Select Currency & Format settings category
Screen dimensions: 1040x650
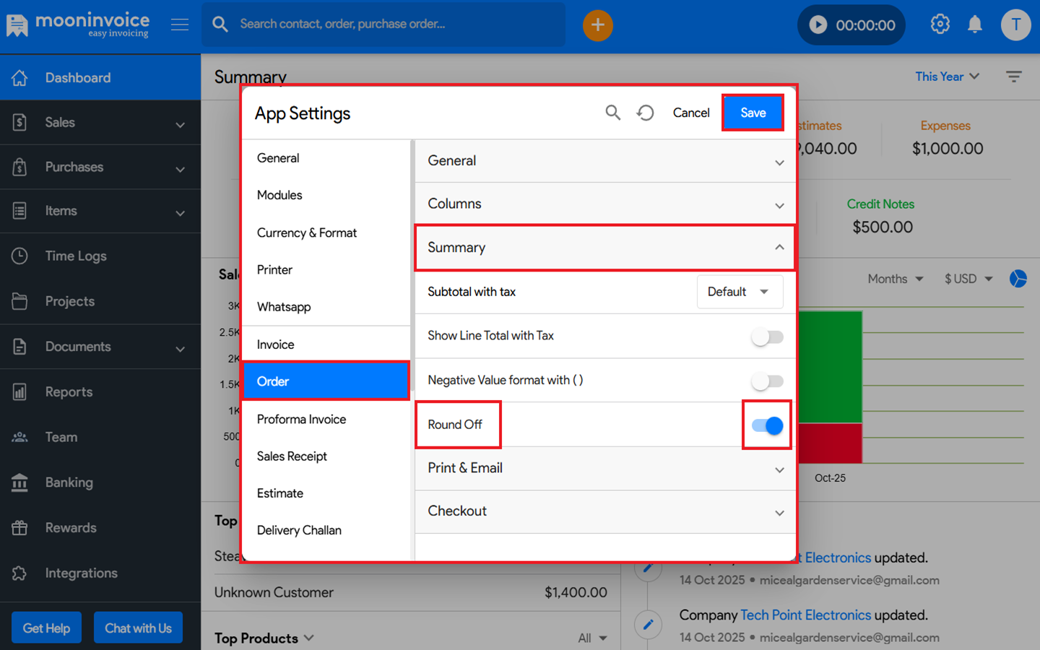pyautogui.click(x=306, y=233)
